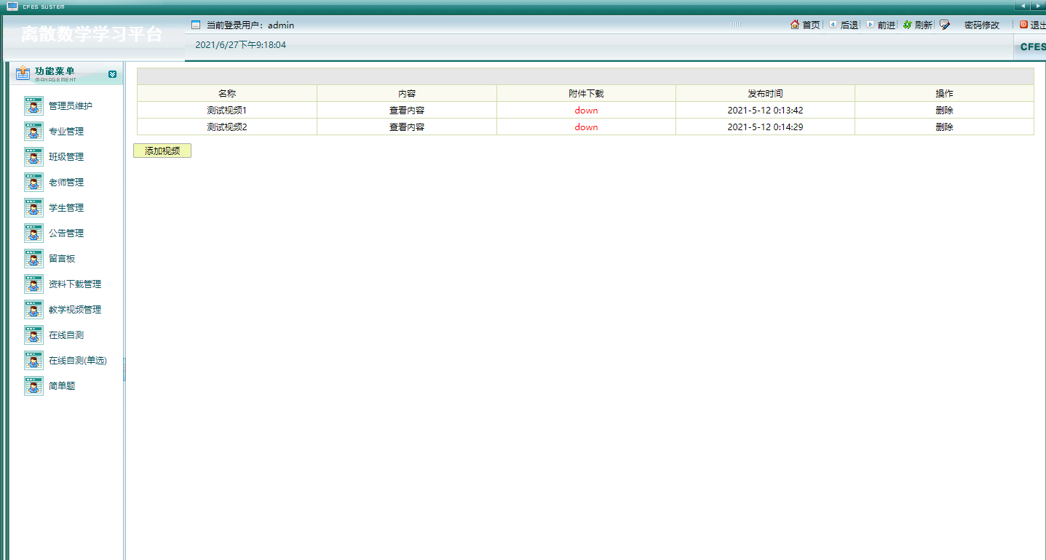1046x560 pixels.
Task: Open 管理员维护 from the menu
Action: pyautogui.click(x=71, y=106)
